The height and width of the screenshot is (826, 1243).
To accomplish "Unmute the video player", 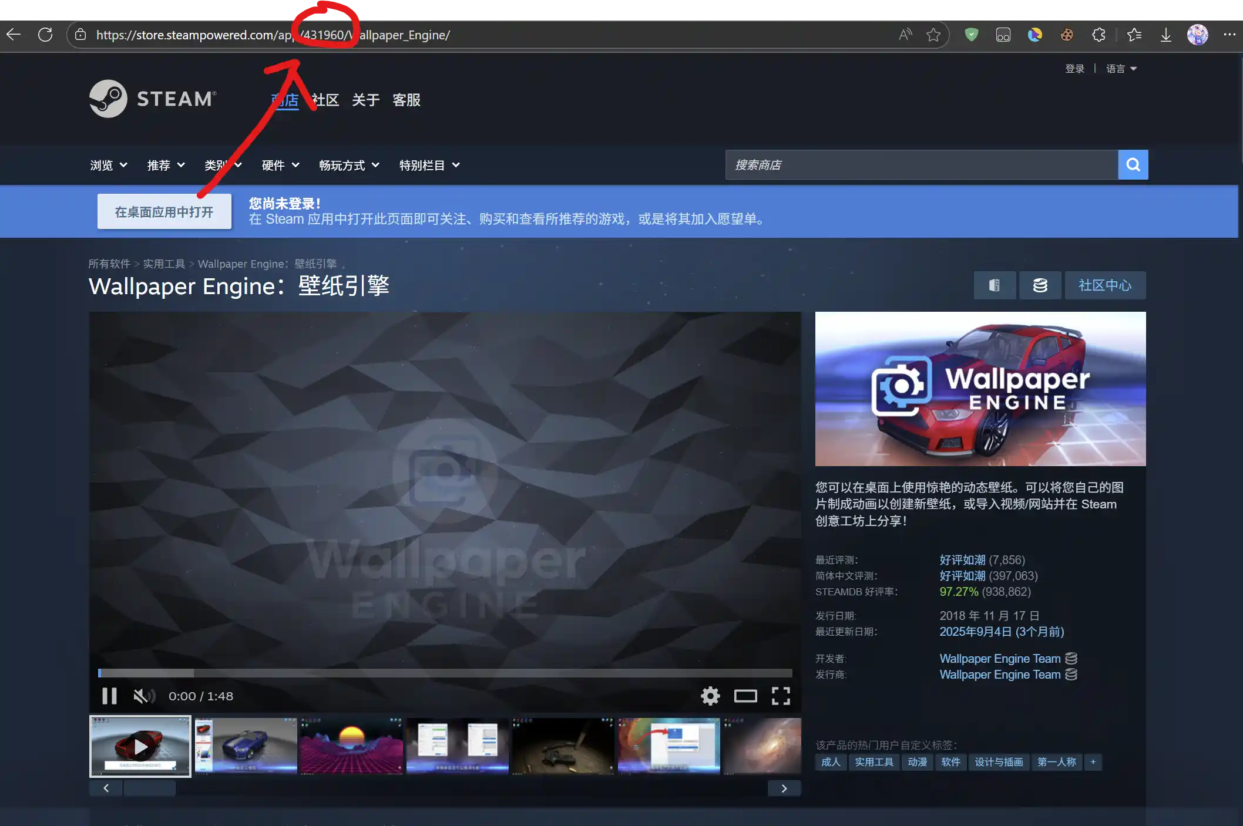I will (x=143, y=696).
